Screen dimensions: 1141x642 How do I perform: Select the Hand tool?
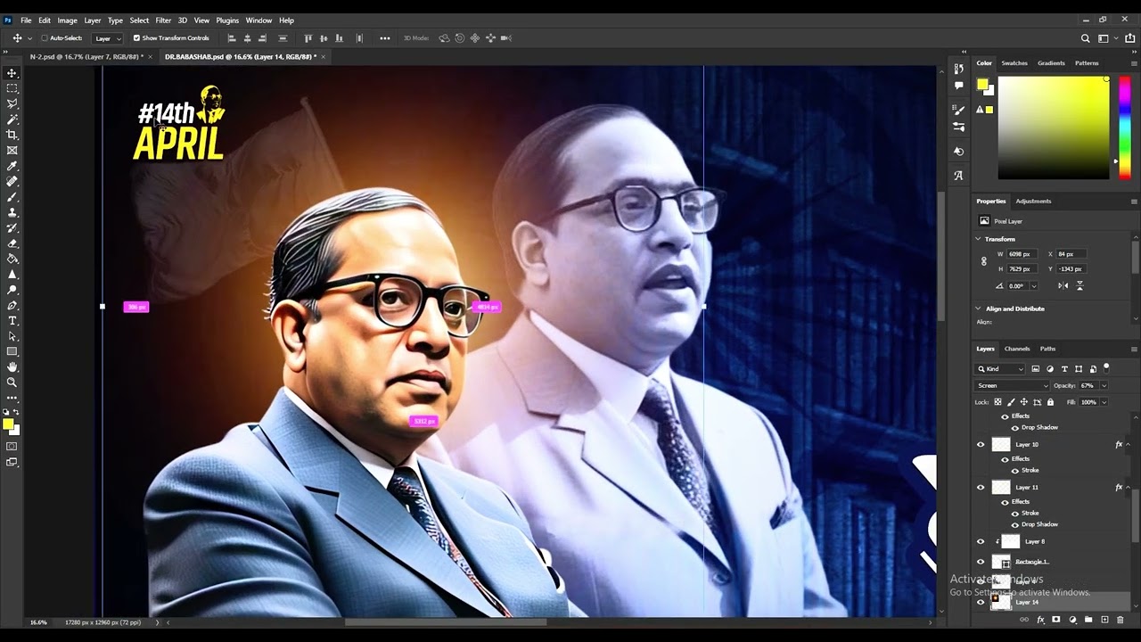pyautogui.click(x=12, y=366)
